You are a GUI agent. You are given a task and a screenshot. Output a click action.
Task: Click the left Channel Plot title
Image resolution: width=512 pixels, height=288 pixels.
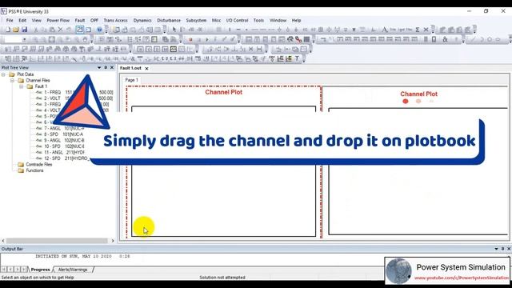(x=224, y=93)
